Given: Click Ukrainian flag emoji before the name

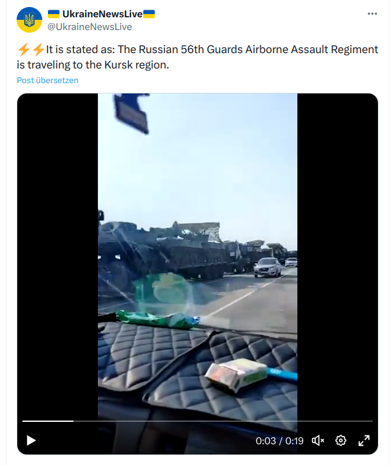Looking at the screenshot, I should tap(54, 14).
